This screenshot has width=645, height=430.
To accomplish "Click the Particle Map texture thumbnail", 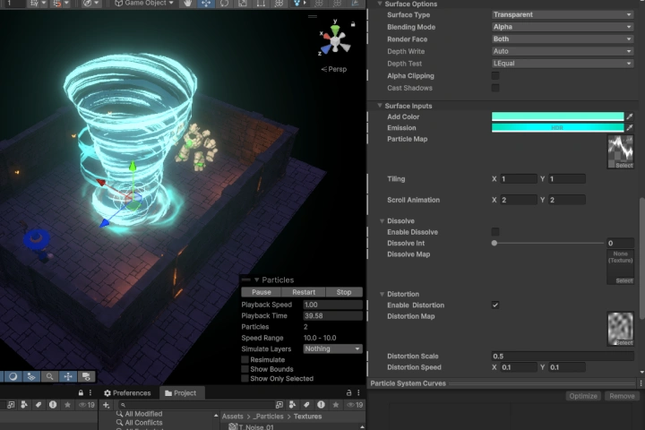I will (620, 151).
